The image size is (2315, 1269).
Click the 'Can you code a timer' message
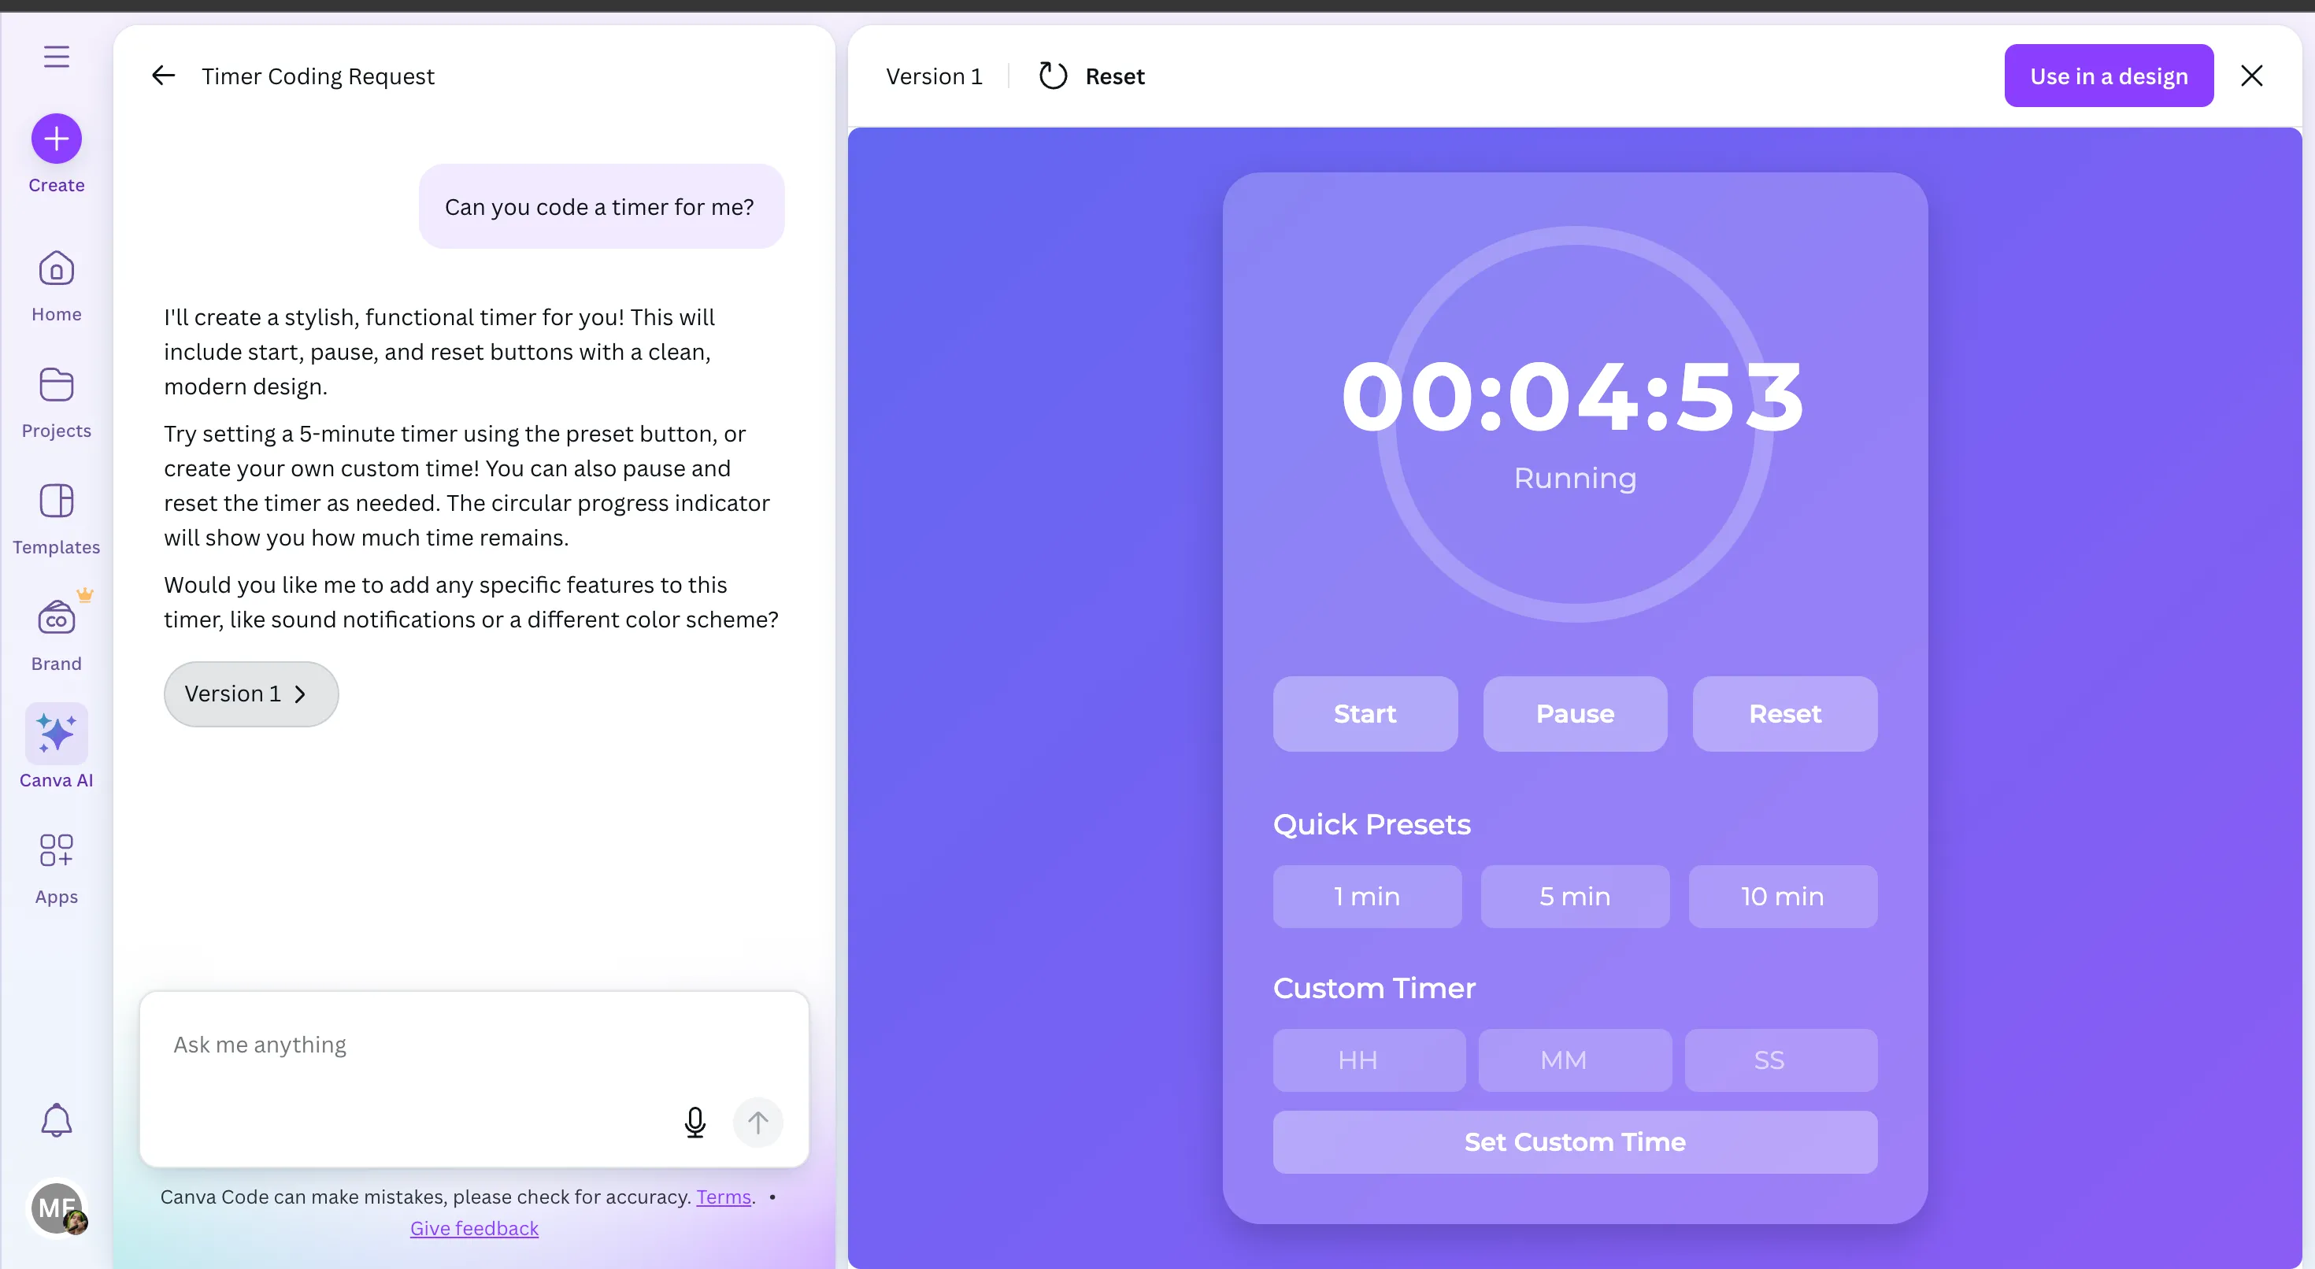coord(600,205)
